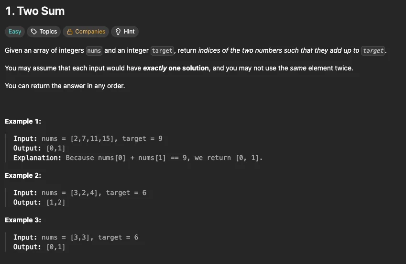Click the bold "exactly one solution" text
406x264 pixels.
click(x=176, y=68)
